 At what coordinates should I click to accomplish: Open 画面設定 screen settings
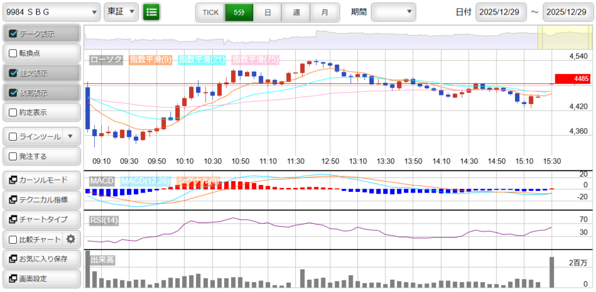coord(41,278)
